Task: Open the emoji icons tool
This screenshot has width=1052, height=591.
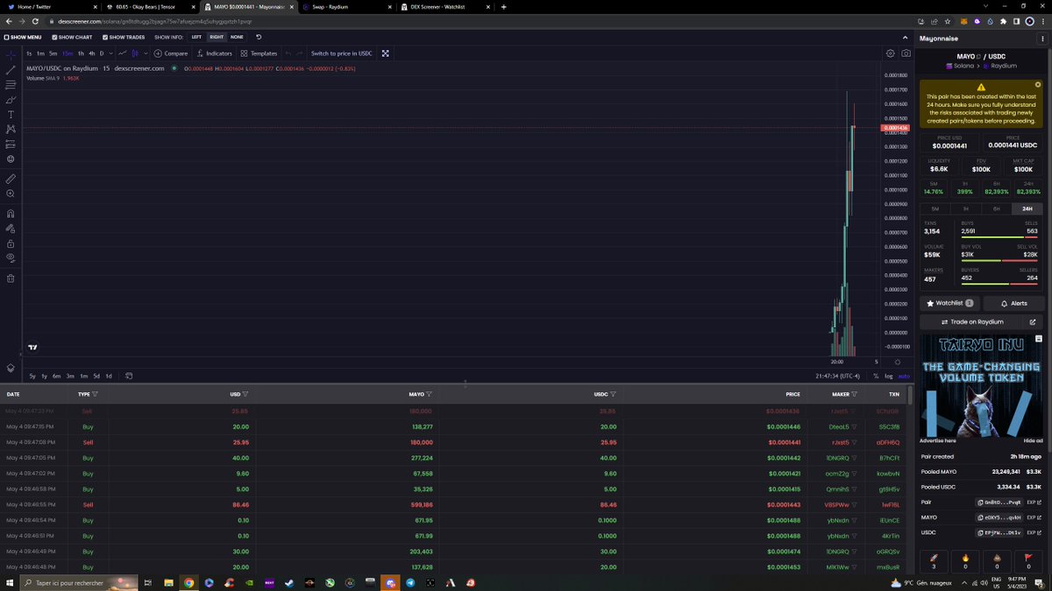Action: [11, 159]
